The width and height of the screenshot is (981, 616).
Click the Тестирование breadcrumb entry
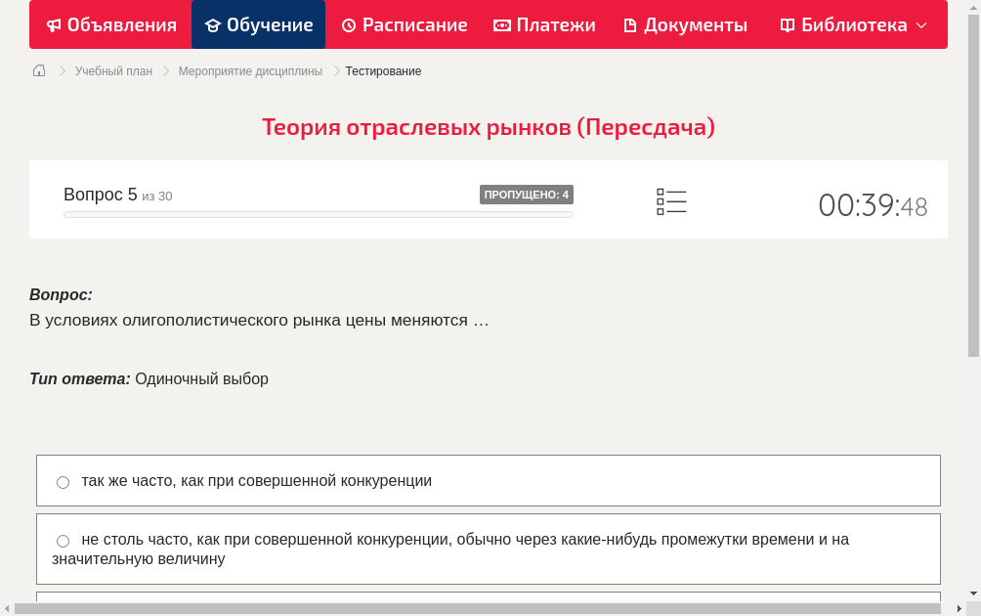(383, 70)
